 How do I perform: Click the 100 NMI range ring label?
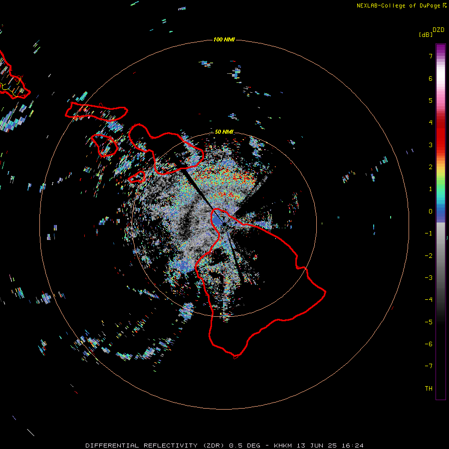pos(224,39)
